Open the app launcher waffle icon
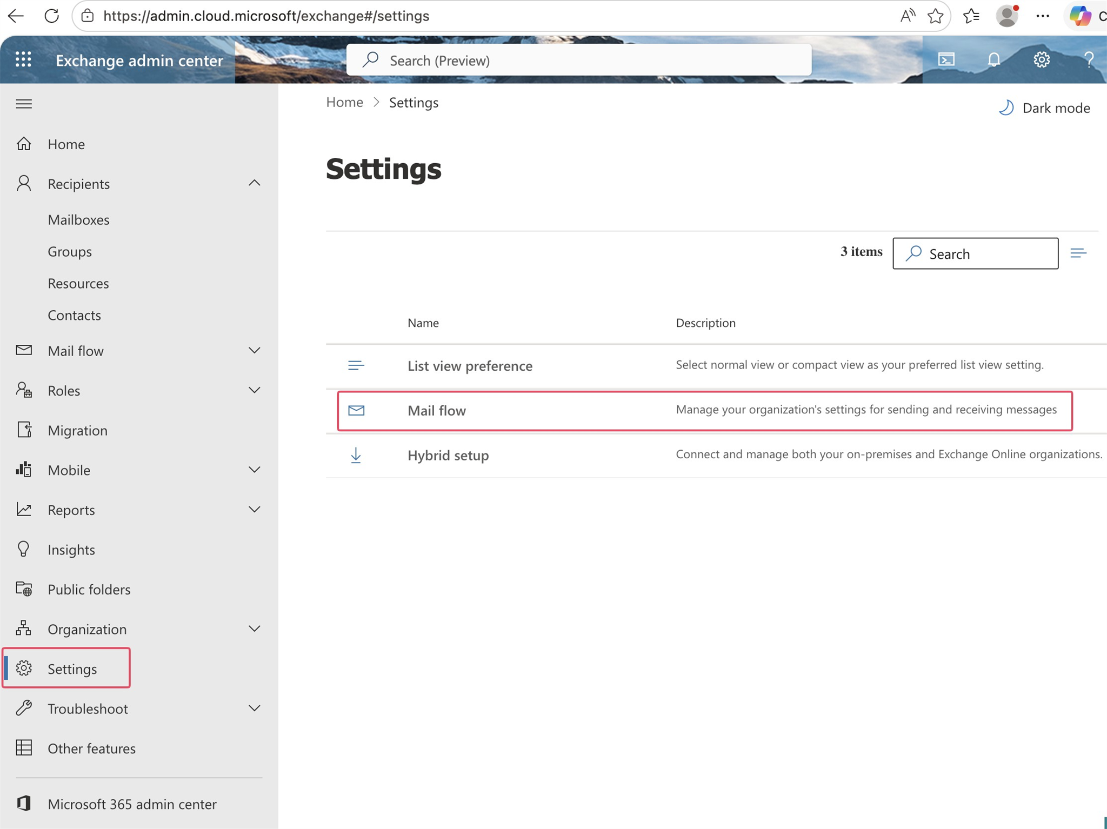Image resolution: width=1107 pixels, height=829 pixels. [23, 59]
